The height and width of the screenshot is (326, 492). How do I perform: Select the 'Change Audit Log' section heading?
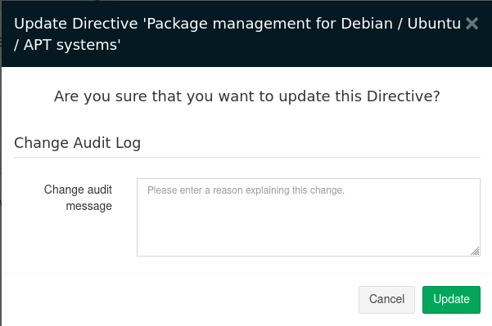pyautogui.click(x=77, y=143)
